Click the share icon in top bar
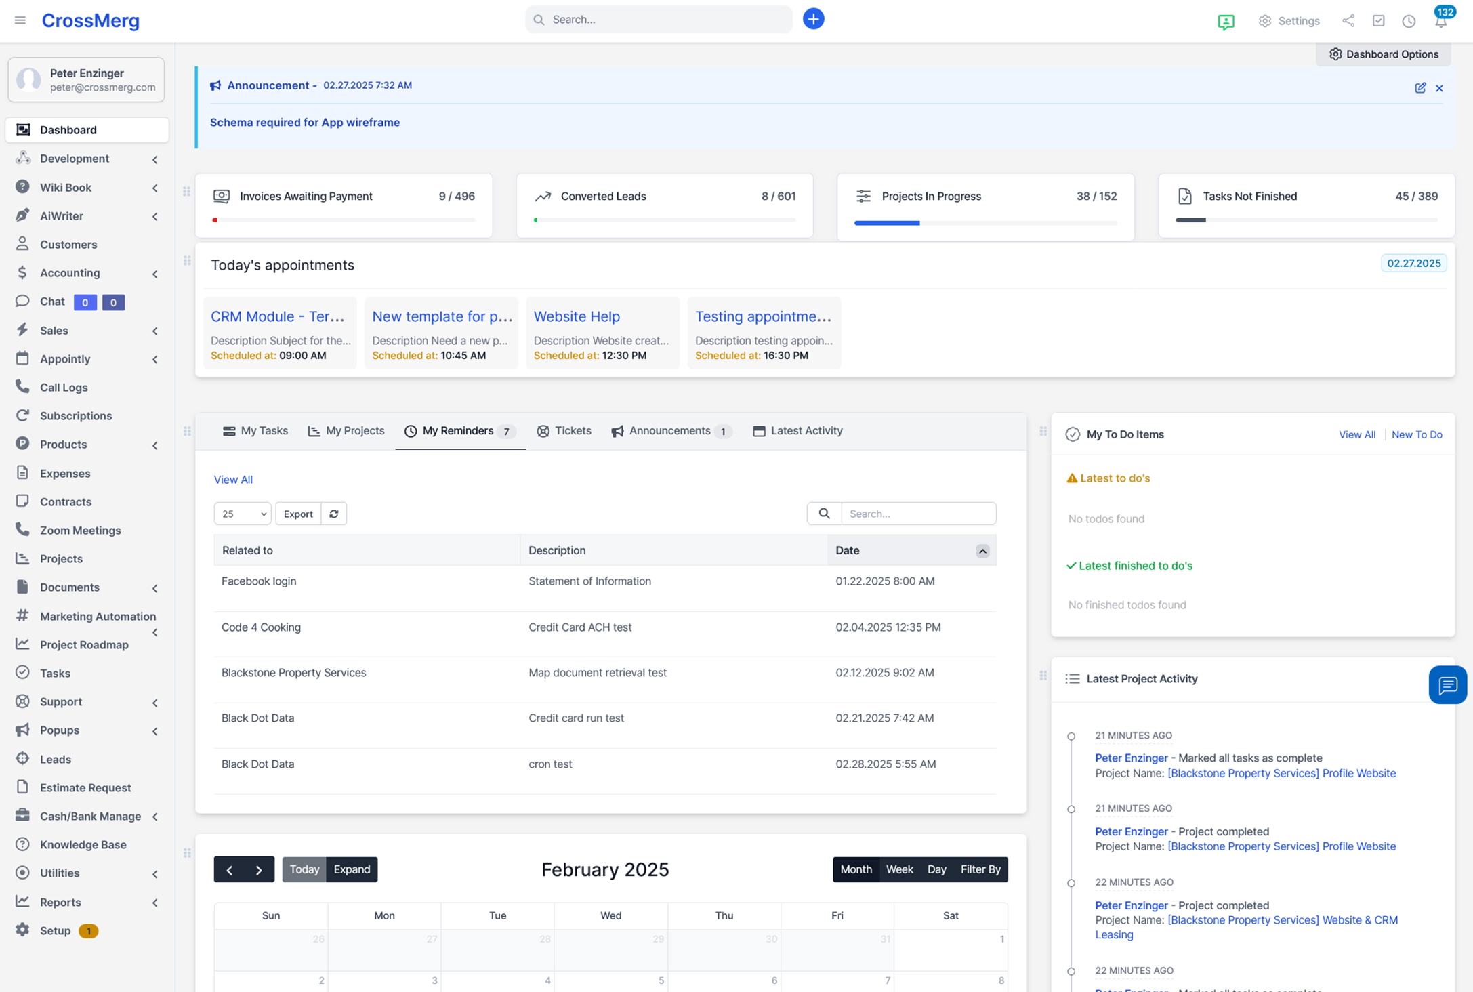Screen dimensions: 1473x992 point(1348,21)
